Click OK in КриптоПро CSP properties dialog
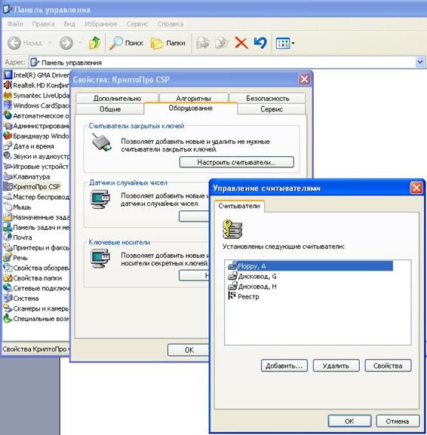The height and width of the screenshot is (435, 427). point(189,350)
